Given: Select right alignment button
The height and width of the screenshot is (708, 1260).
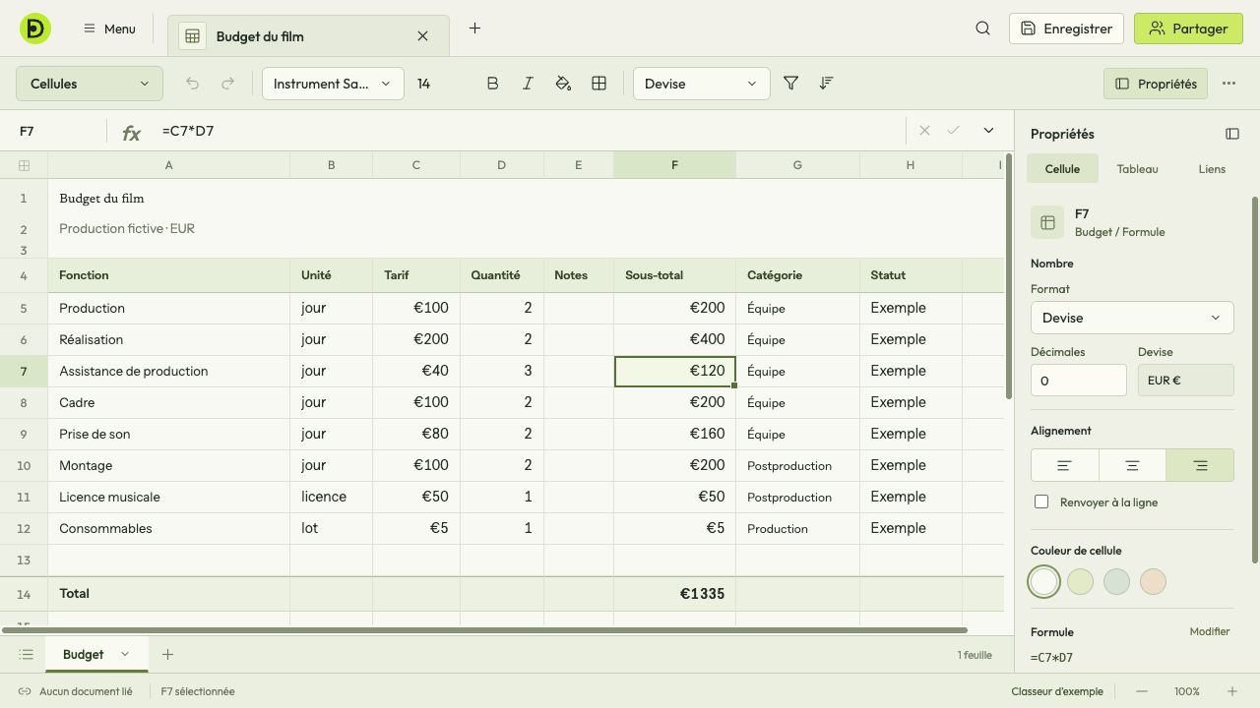Looking at the screenshot, I should pos(1199,465).
